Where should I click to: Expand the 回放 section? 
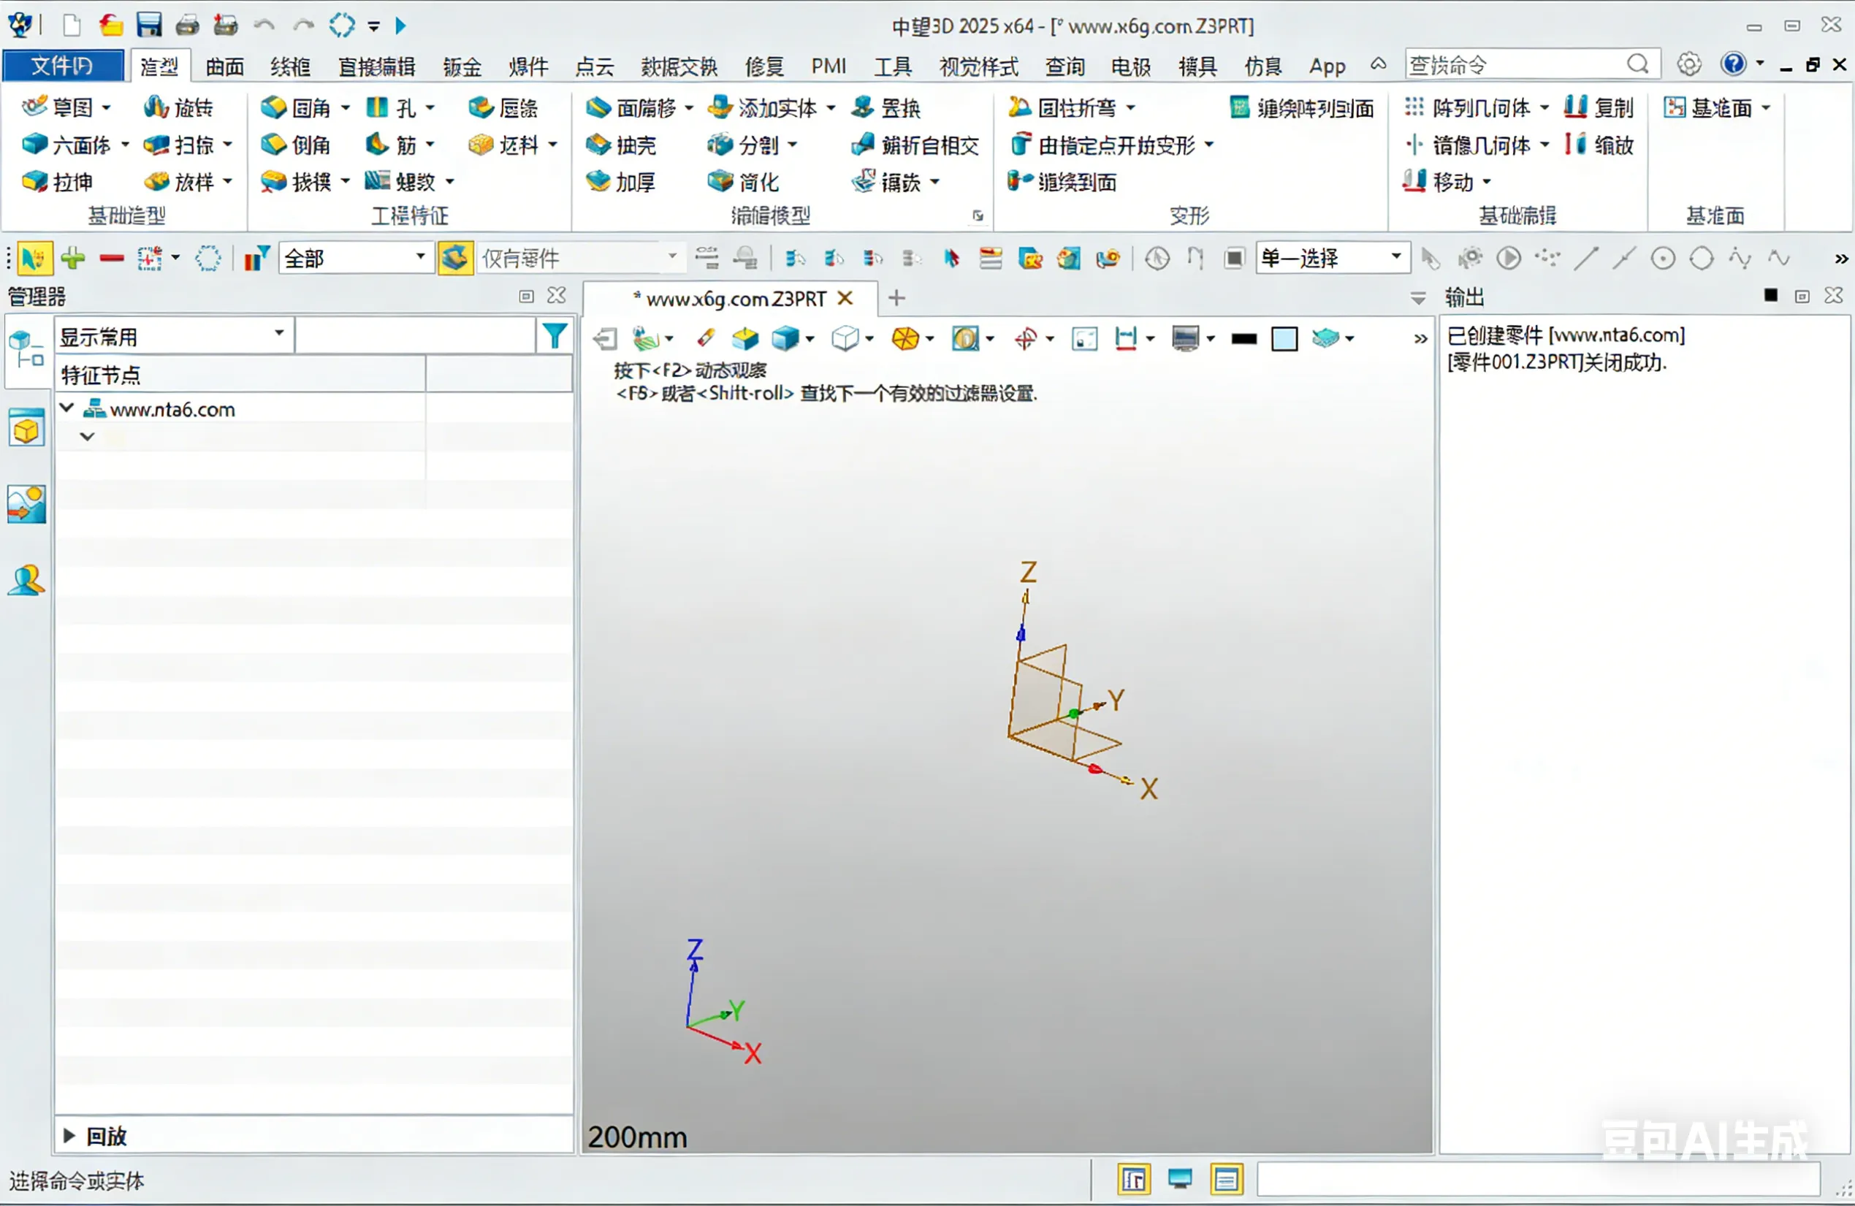pos(69,1135)
